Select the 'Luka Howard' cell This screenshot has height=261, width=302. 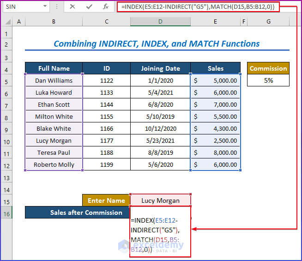[54, 92]
